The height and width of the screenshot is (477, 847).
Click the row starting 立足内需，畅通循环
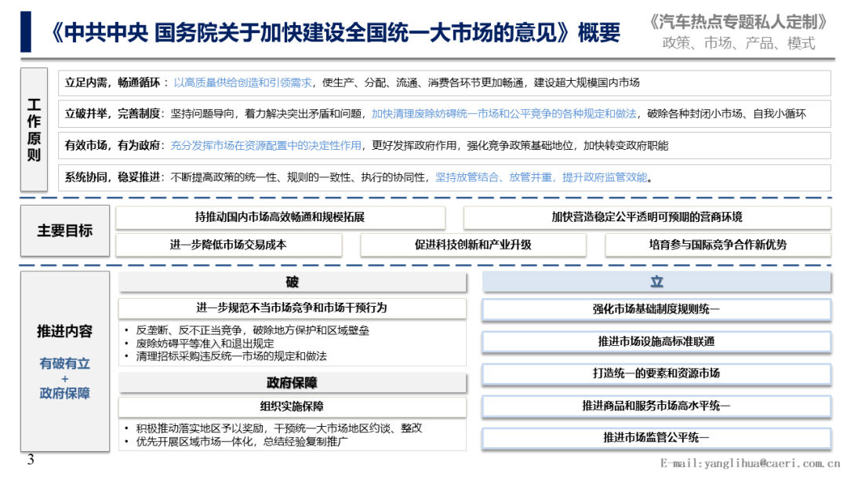point(444,82)
